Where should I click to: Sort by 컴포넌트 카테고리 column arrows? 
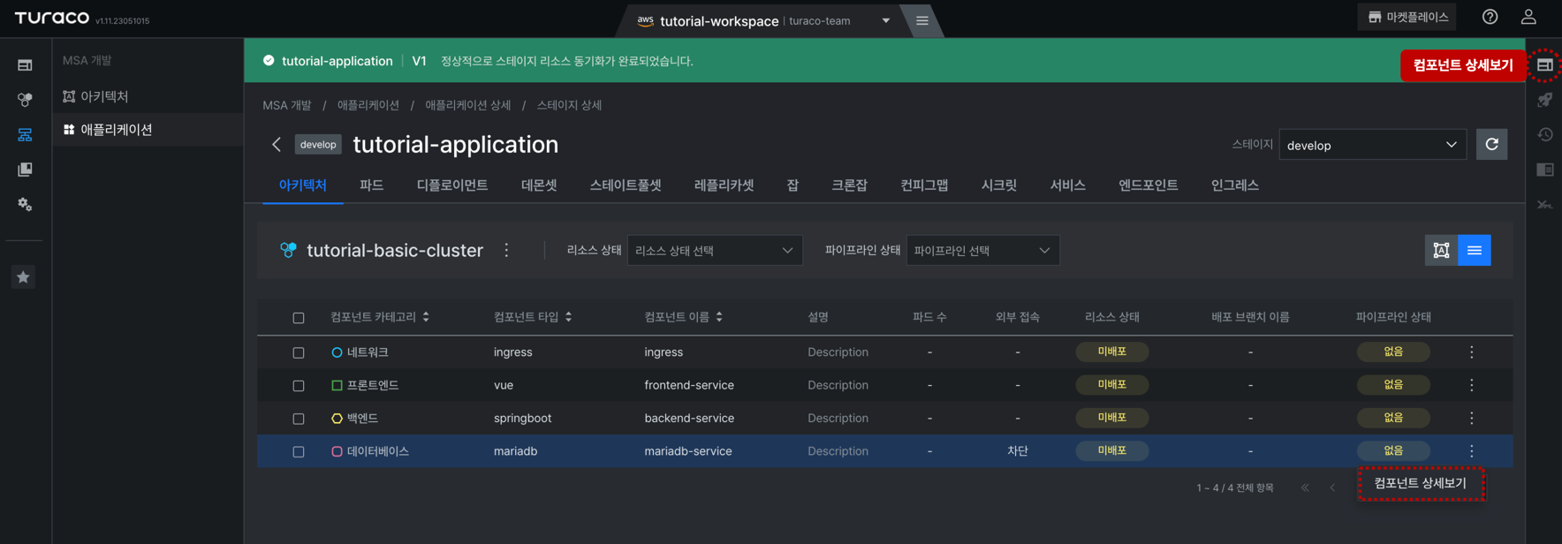tap(426, 317)
